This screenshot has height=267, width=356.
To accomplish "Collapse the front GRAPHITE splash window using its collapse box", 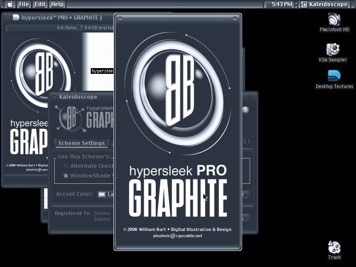I will 235,18.
